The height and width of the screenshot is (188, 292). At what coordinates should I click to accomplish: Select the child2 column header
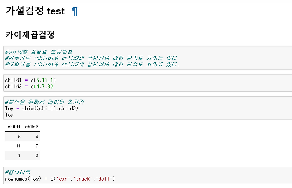pyautogui.click(x=32, y=127)
